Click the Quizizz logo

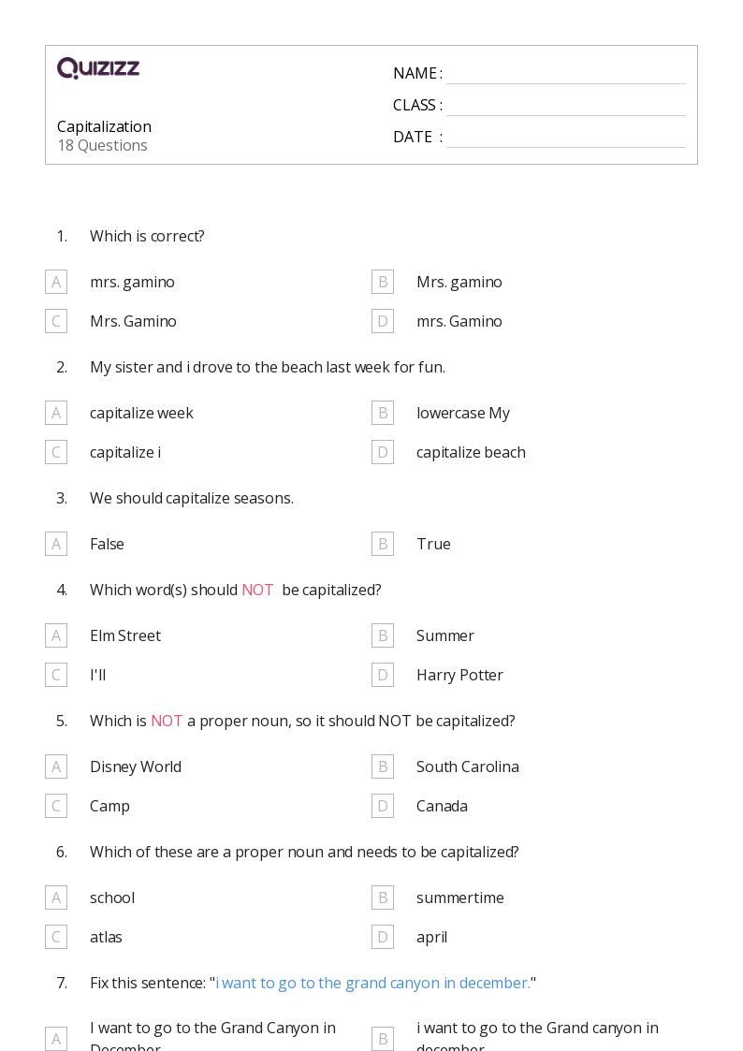(x=98, y=68)
